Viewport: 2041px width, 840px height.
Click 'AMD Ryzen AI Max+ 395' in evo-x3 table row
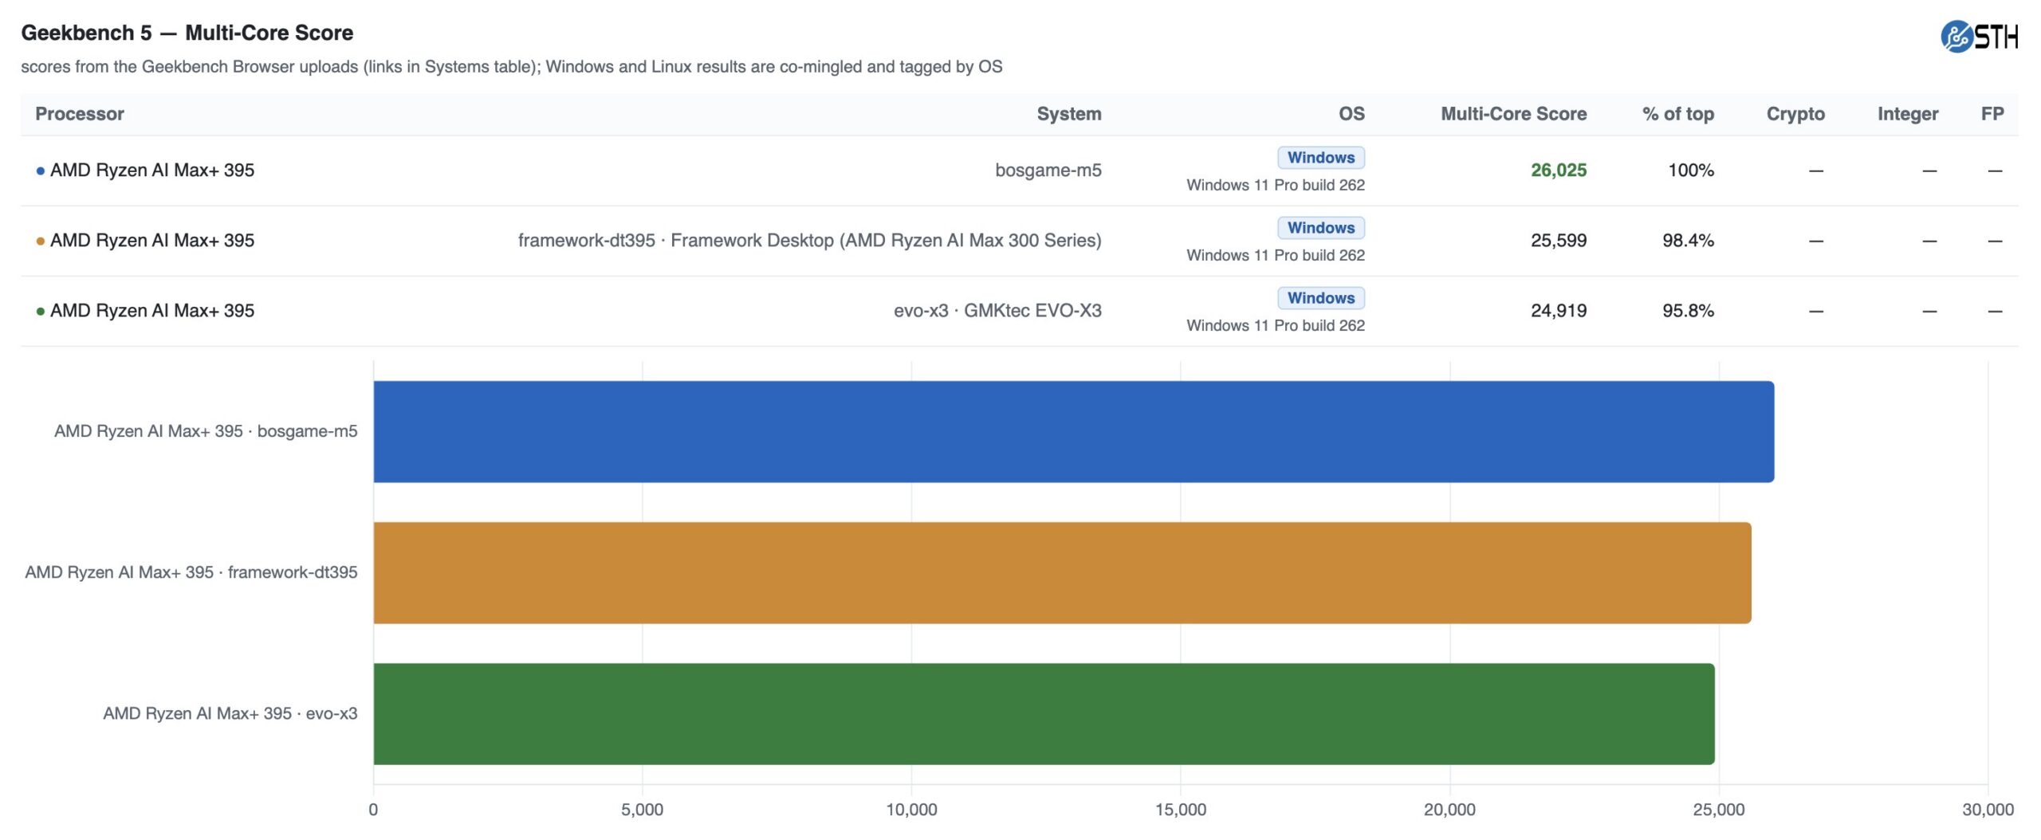[152, 311]
